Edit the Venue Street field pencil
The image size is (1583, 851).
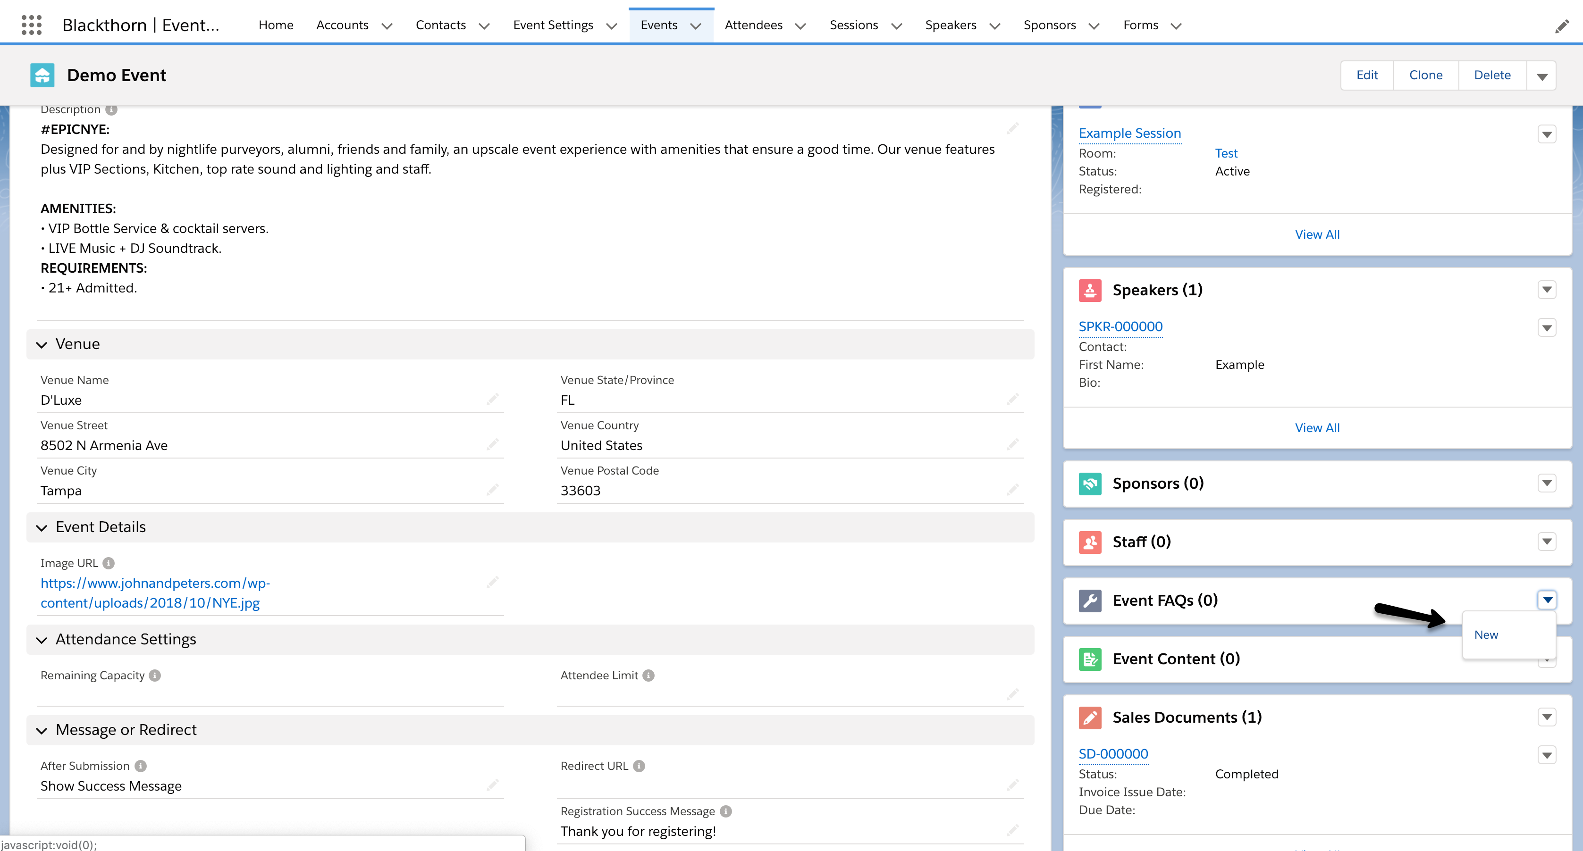[x=492, y=444]
